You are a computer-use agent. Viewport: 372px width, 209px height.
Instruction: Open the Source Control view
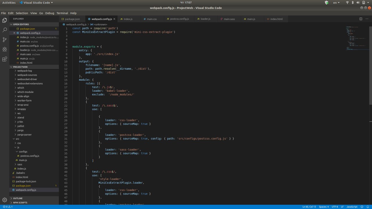click(x=5, y=40)
